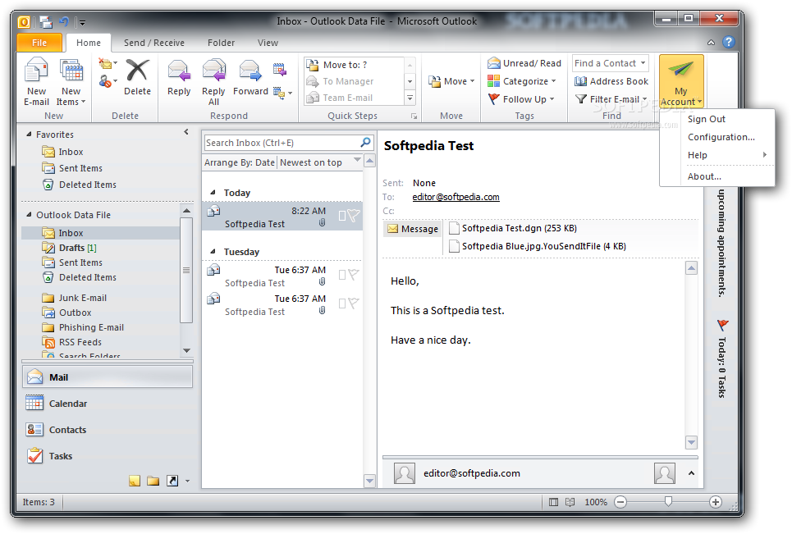792x534 pixels.
Task: Select the Move to: ? quick step
Action: click(x=354, y=65)
